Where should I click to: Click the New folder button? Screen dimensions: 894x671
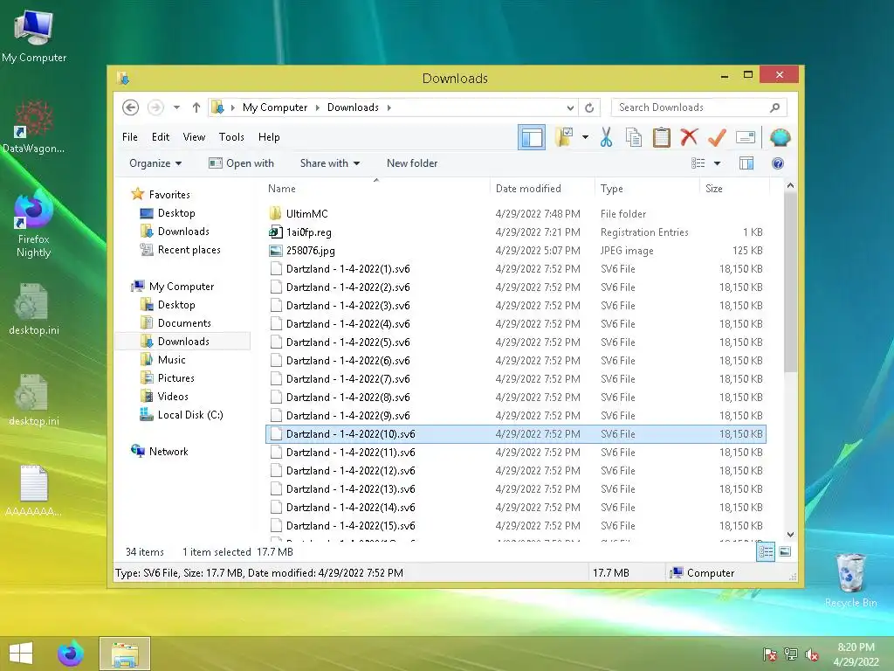tap(412, 163)
